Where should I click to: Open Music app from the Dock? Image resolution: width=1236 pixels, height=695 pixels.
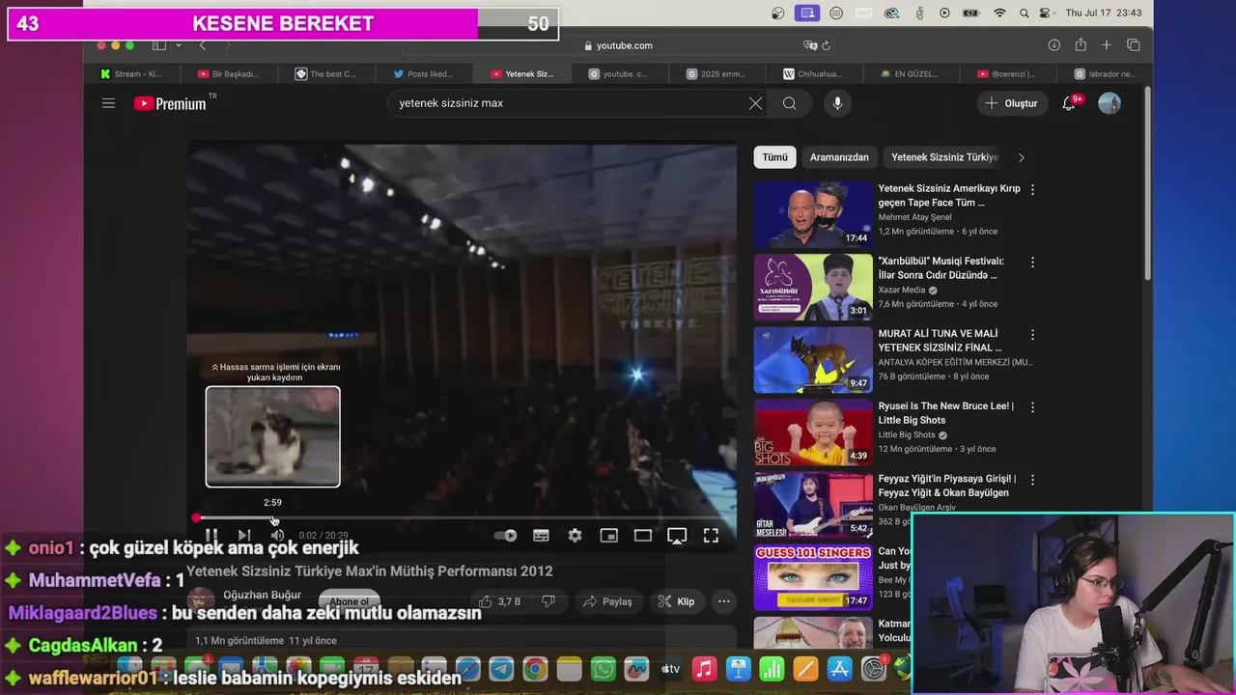pyautogui.click(x=704, y=669)
